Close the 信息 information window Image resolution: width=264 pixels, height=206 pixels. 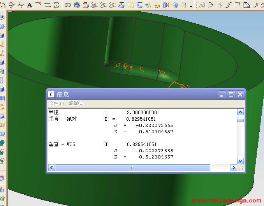[x=240, y=94]
